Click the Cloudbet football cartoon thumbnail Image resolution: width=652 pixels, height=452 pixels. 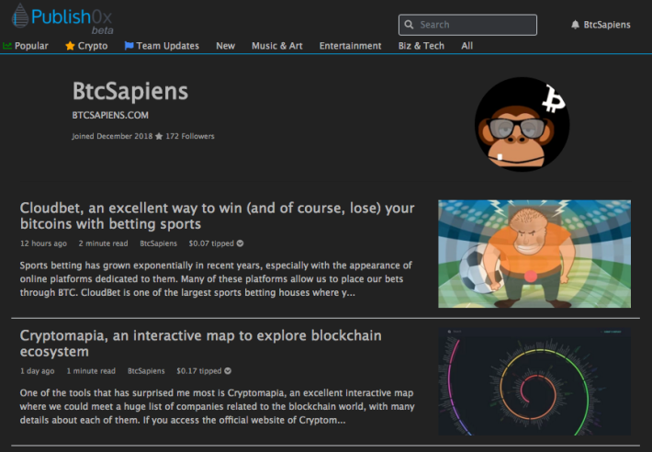click(534, 254)
